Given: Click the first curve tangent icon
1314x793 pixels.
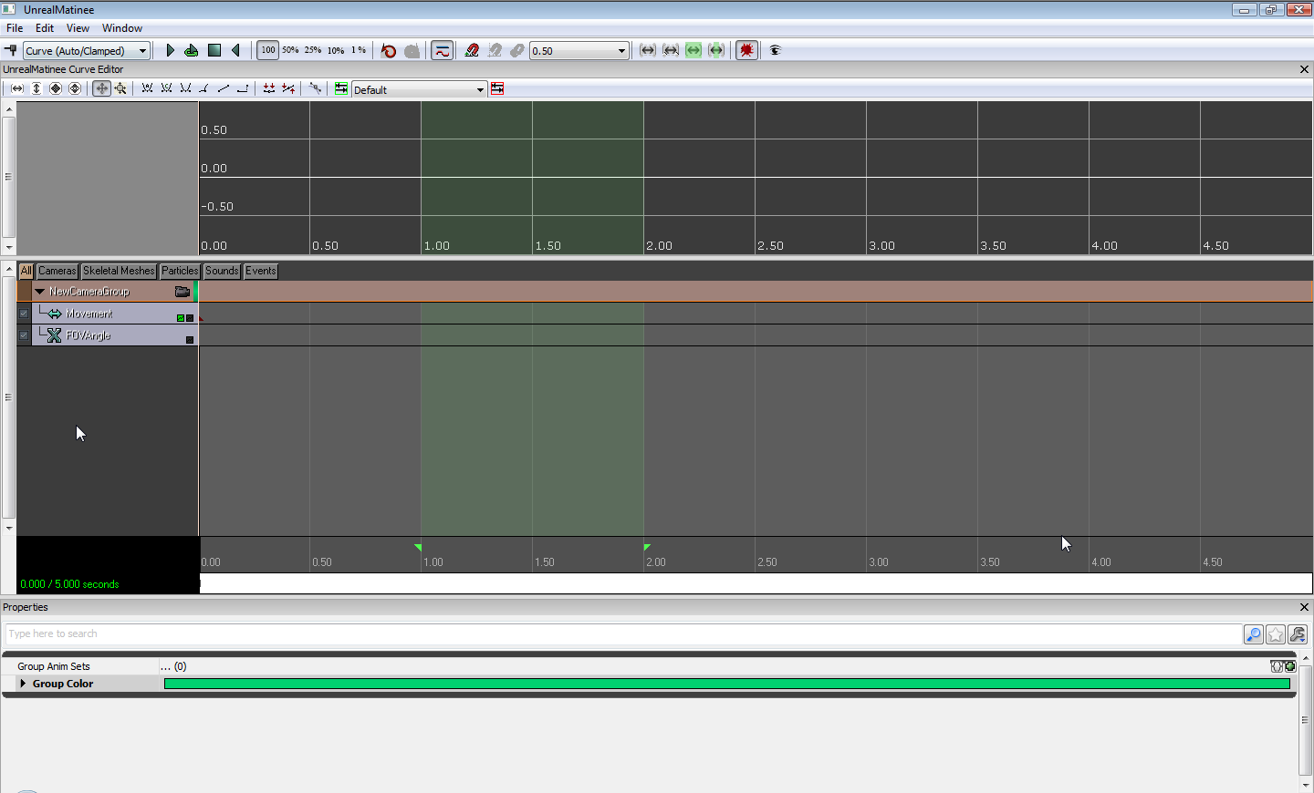Looking at the screenshot, I should (147, 88).
